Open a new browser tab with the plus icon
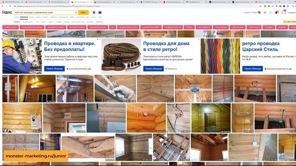This screenshot has height=166, width=296. (x=279, y=2)
